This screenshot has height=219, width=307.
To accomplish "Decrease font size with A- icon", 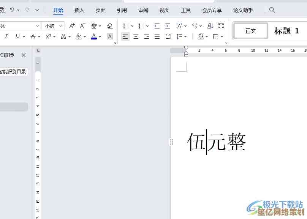I will pyautogui.click(x=82, y=26).
